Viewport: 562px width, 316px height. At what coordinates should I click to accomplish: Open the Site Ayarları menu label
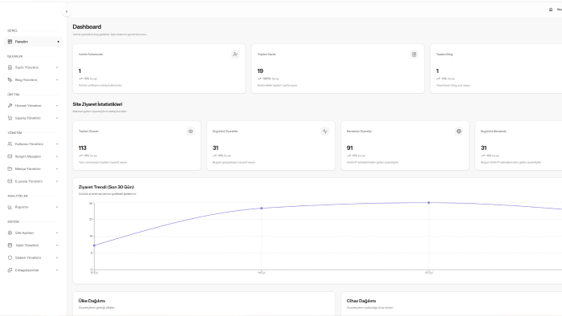pyautogui.click(x=24, y=233)
